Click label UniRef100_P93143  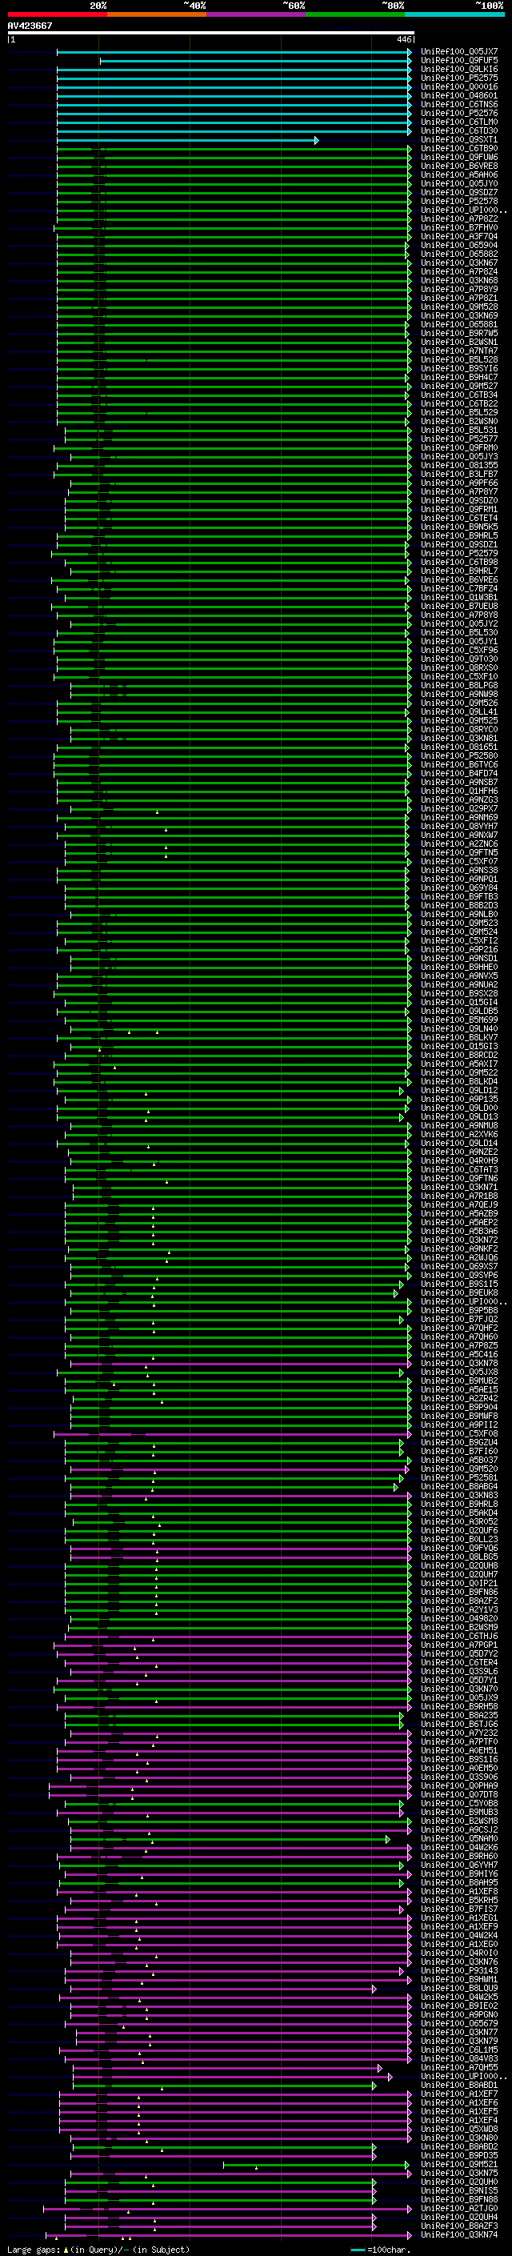click(459, 1970)
